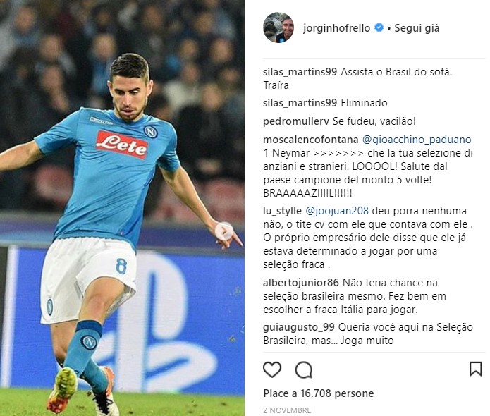The height and width of the screenshot is (416, 490).
Task: Toggle the 'Segui già' following button
Action: pyautogui.click(x=417, y=28)
